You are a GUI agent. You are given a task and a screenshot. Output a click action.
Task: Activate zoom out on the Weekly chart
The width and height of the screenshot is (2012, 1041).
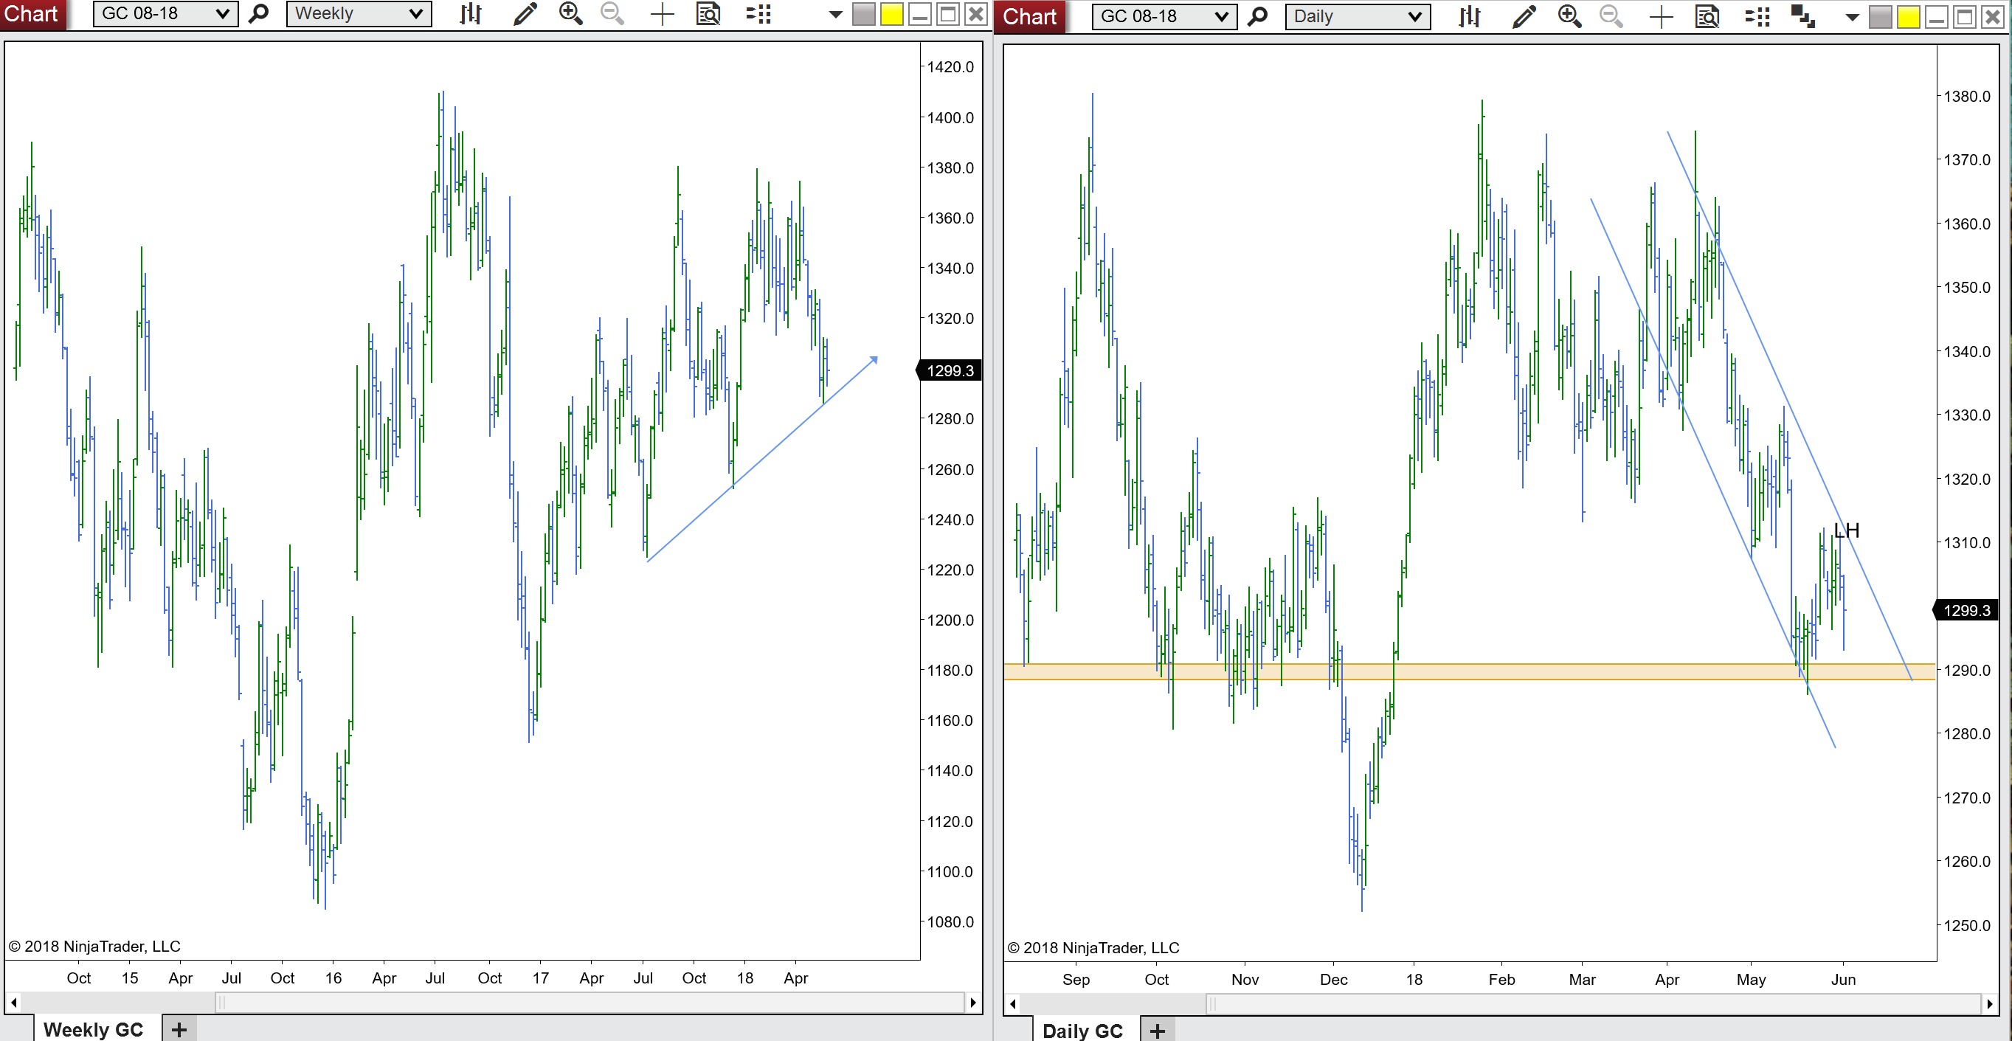(x=612, y=14)
